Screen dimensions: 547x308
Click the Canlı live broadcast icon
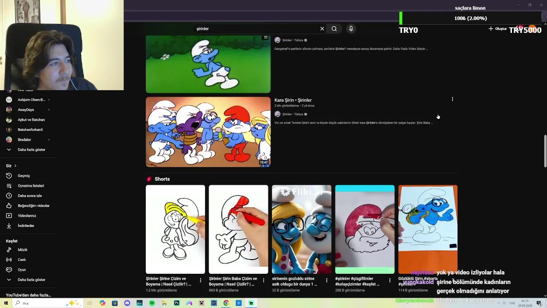9,260
